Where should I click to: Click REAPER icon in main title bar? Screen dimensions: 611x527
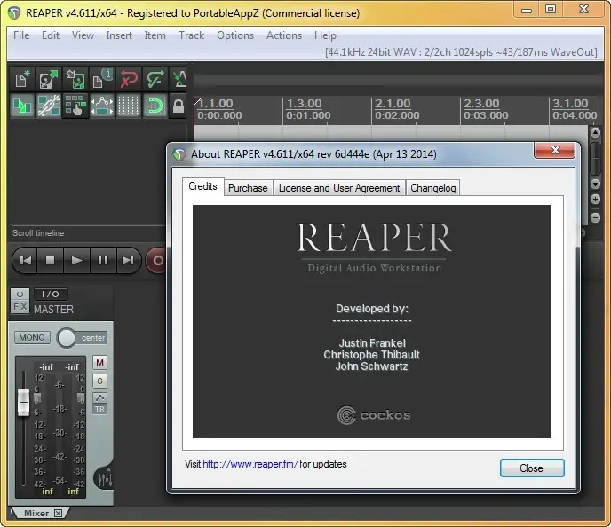[14, 13]
